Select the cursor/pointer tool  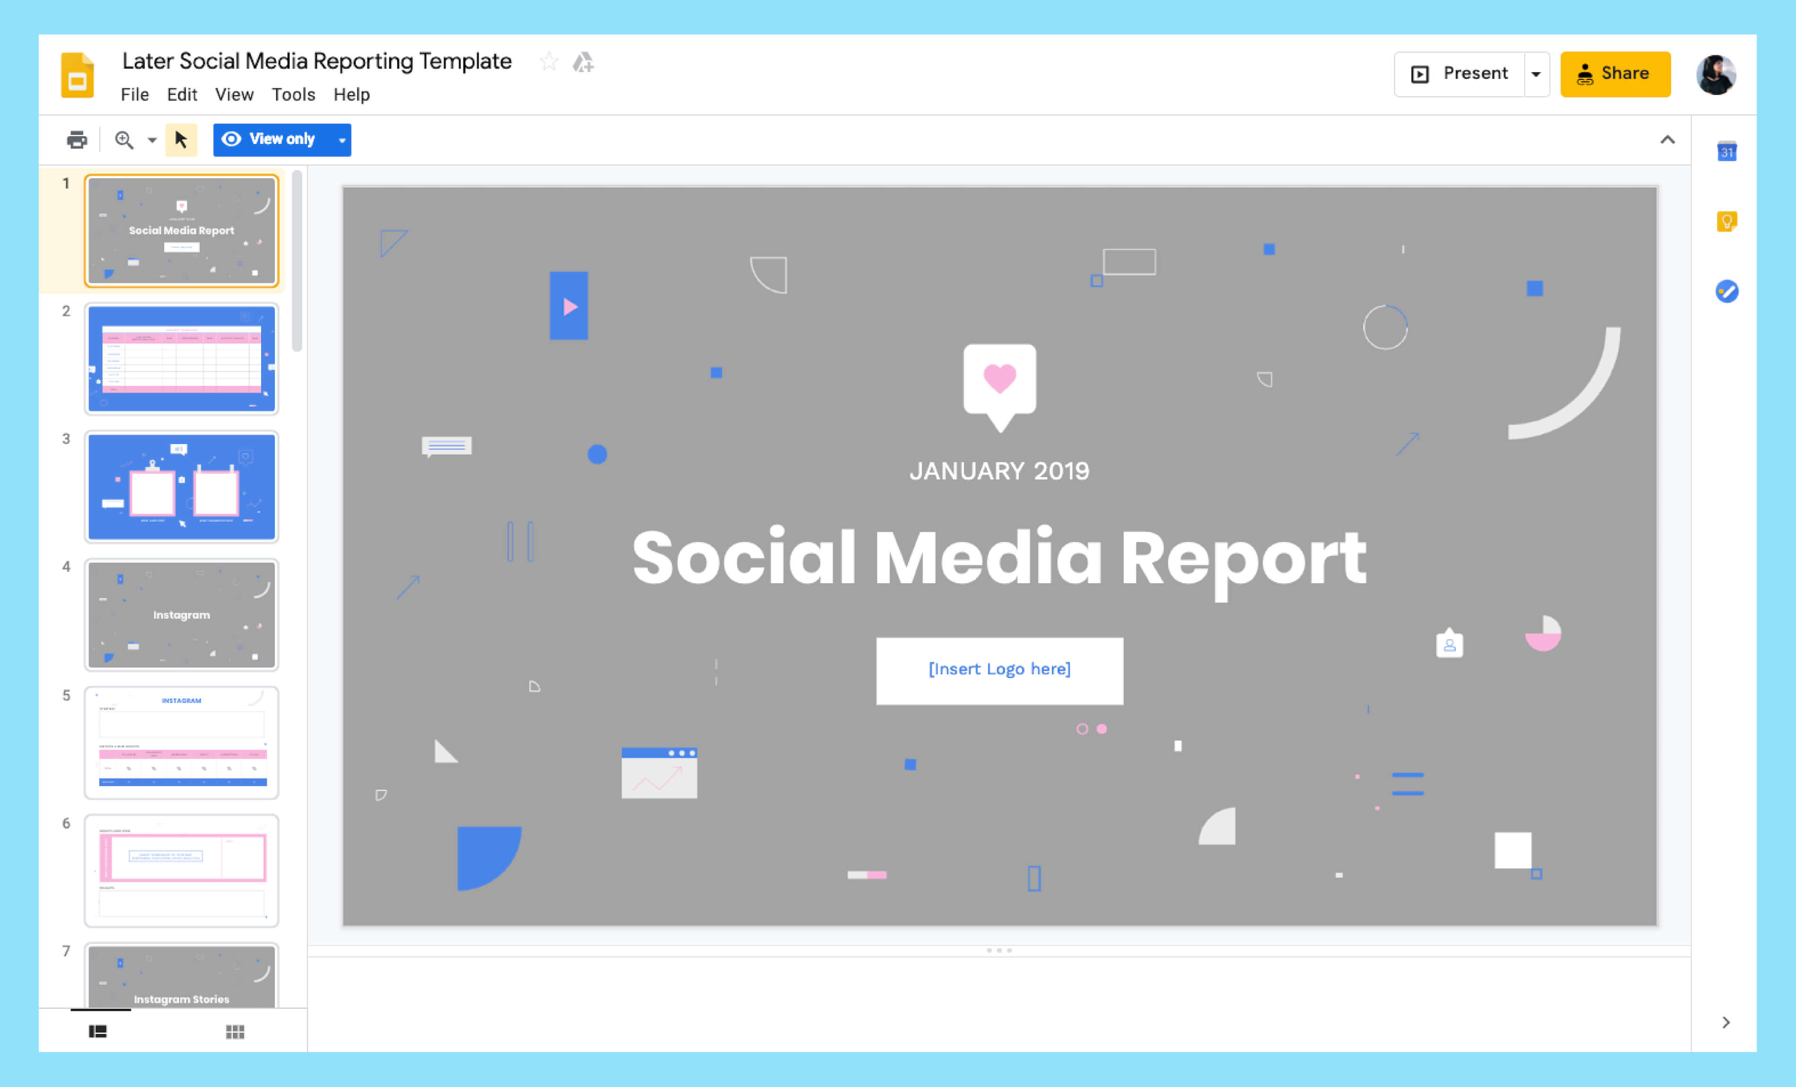[181, 138]
